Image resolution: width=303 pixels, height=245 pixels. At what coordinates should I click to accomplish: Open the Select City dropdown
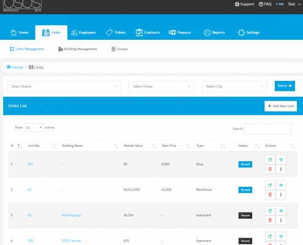[x=234, y=86]
